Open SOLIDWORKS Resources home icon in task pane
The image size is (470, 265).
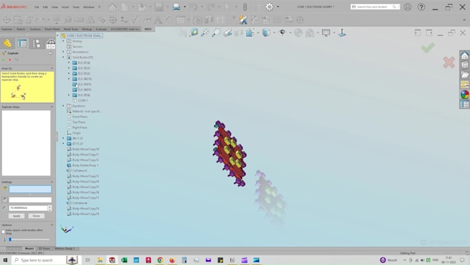click(x=464, y=55)
